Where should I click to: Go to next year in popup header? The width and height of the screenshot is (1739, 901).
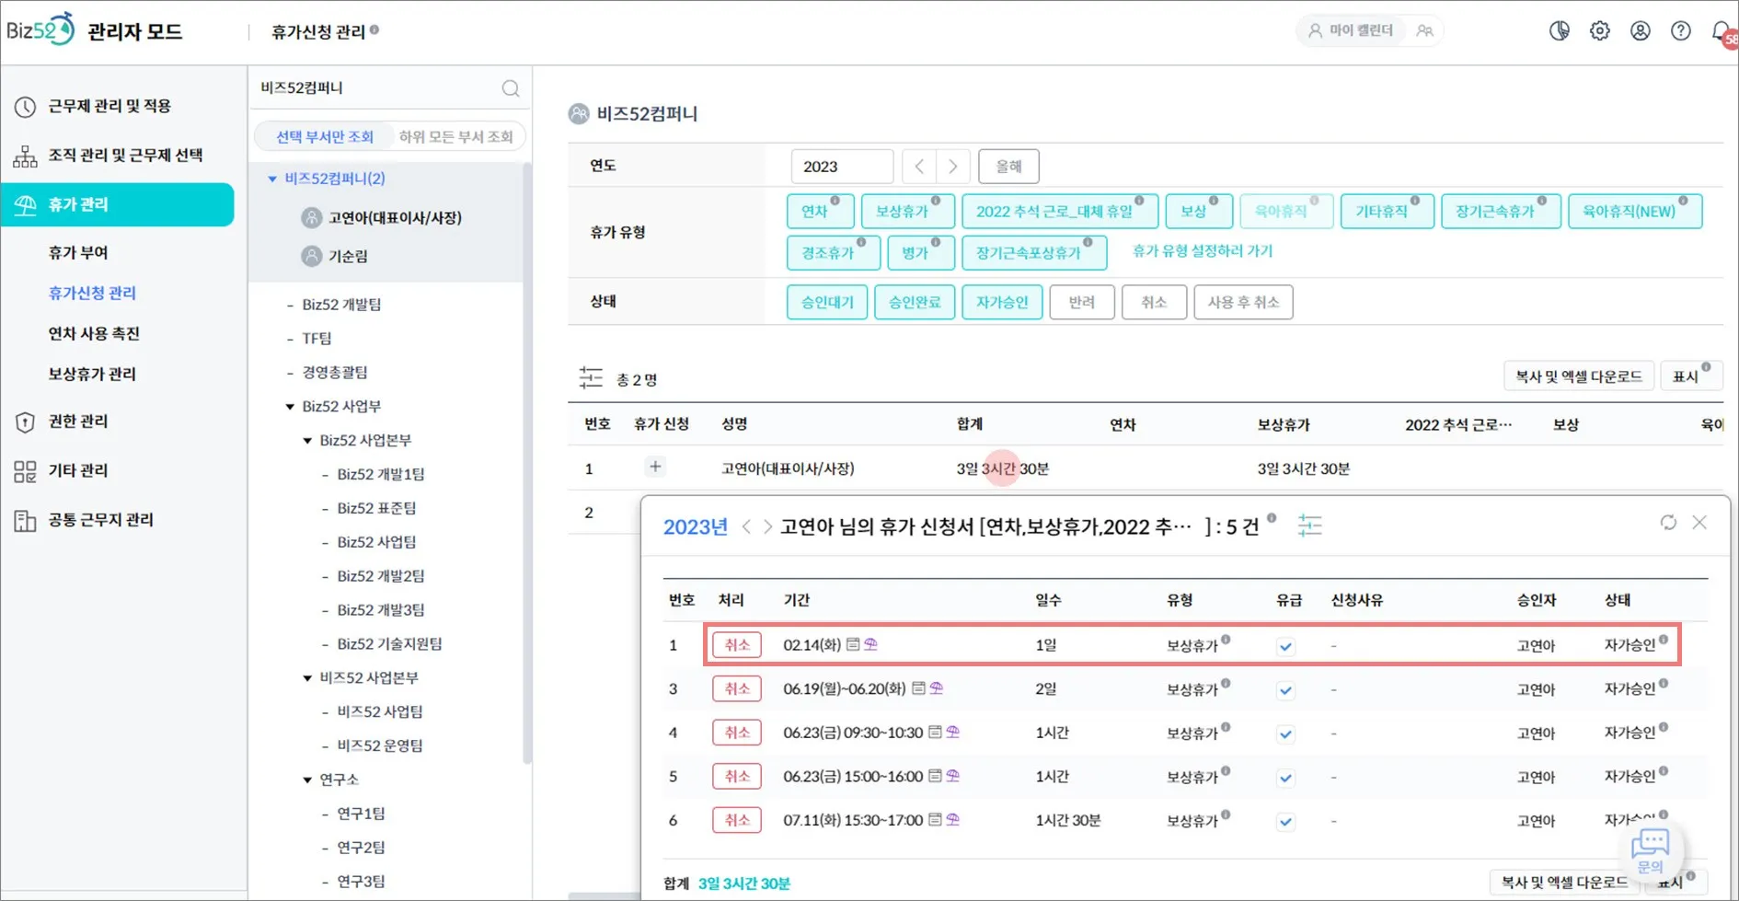coord(767,526)
